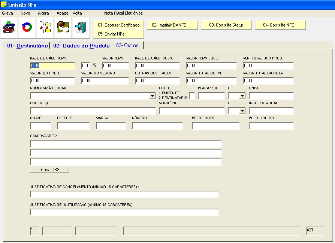Click the Apaga eraser folder icon
This screenshot has height=243, width=335.
click(63, 28)
